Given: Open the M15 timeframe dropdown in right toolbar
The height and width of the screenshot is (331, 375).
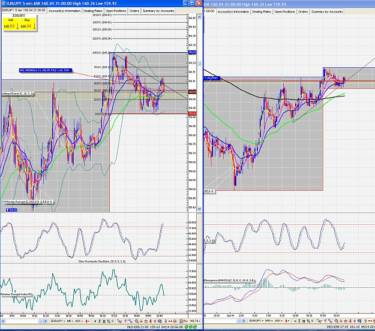Looking at the screenshot, I should pyautogui.click(x=269, y=321).
